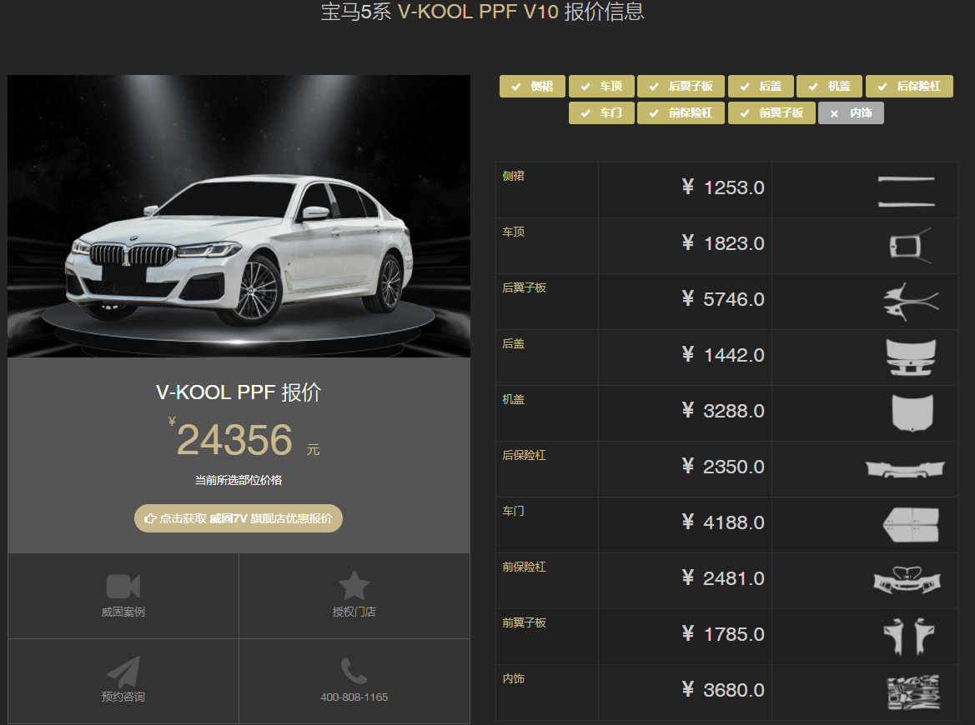Click the 内饰 interior film pattern icon

tap(911, 692)
